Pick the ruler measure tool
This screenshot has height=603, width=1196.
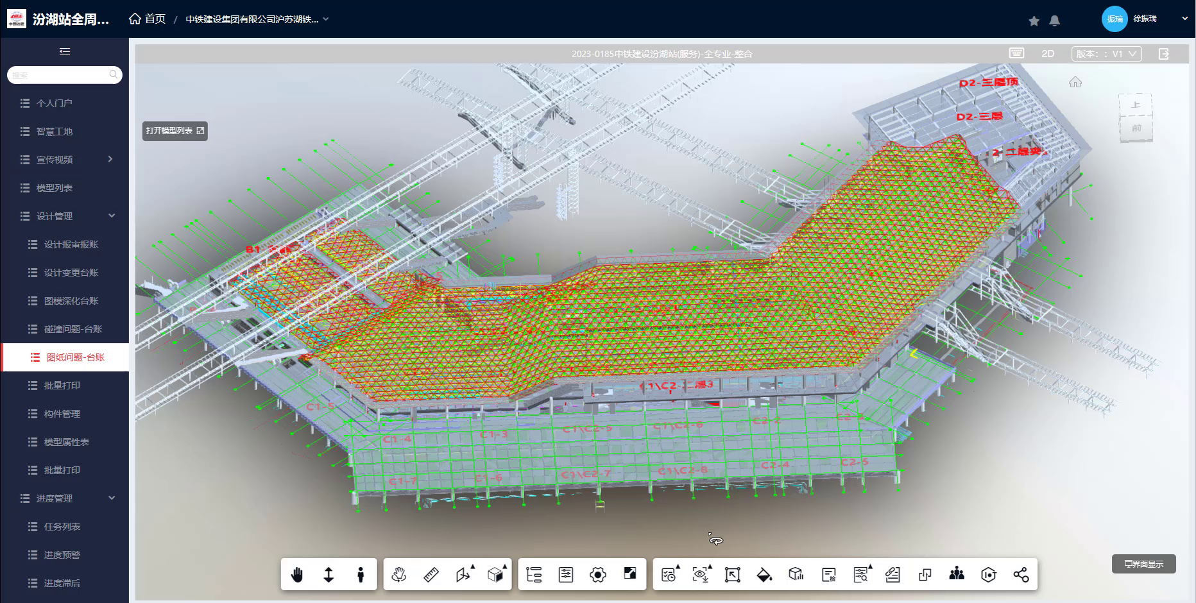tap(431, 575)
